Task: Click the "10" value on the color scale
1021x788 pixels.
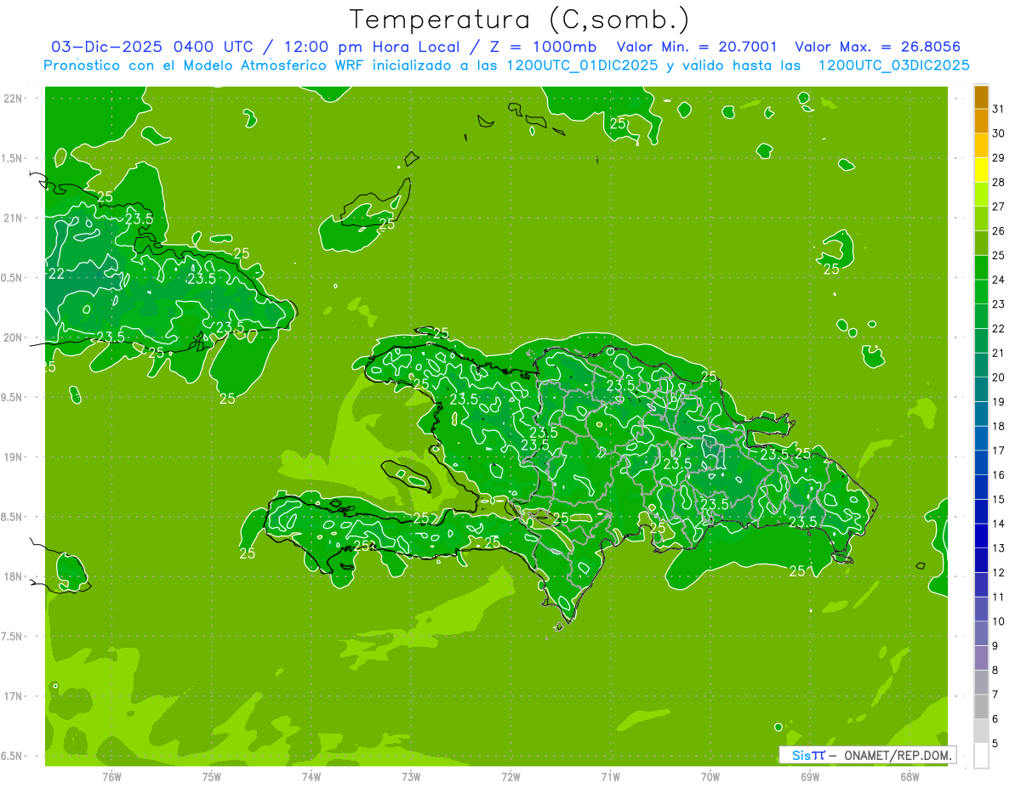Action: [x=999, y=621]
